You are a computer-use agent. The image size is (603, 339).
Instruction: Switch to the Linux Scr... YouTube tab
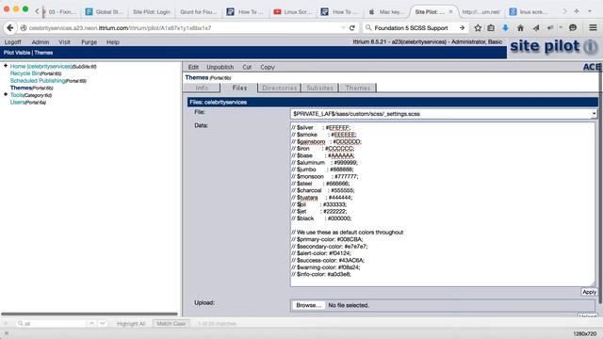[292, 12]
